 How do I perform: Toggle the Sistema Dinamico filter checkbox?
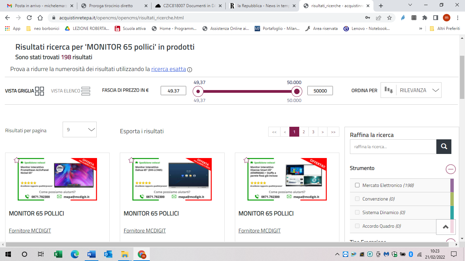(x=357, y=212)
